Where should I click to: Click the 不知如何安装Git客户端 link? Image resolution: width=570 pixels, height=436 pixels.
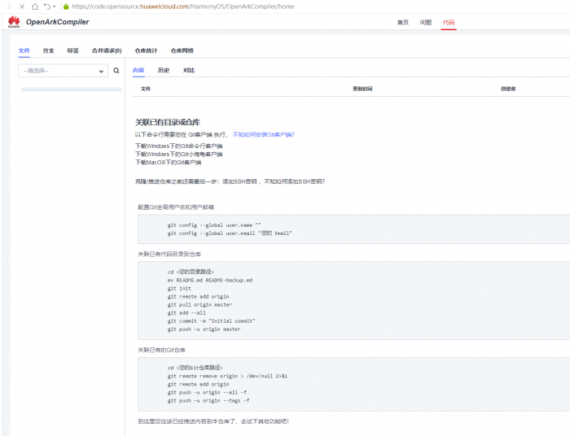pos(263,134)
